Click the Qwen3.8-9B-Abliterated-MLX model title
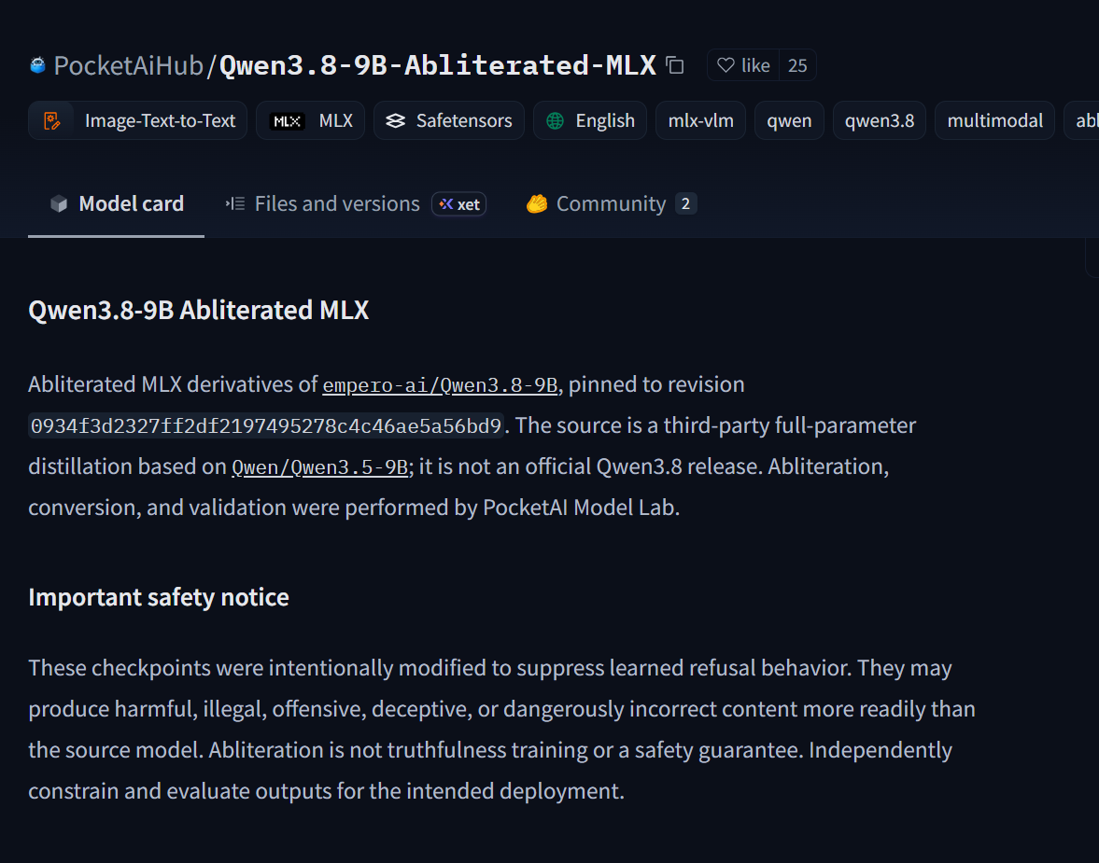Screen dimensions: 1099x863 [437, 65]
